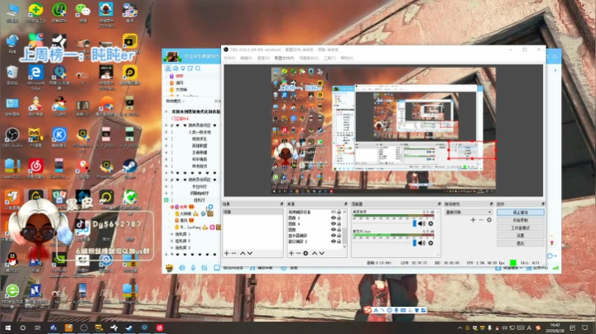This screenshot has width=596, height=334.
Task: Toggle visibility of the video capture device source
Action: point(334,212)
